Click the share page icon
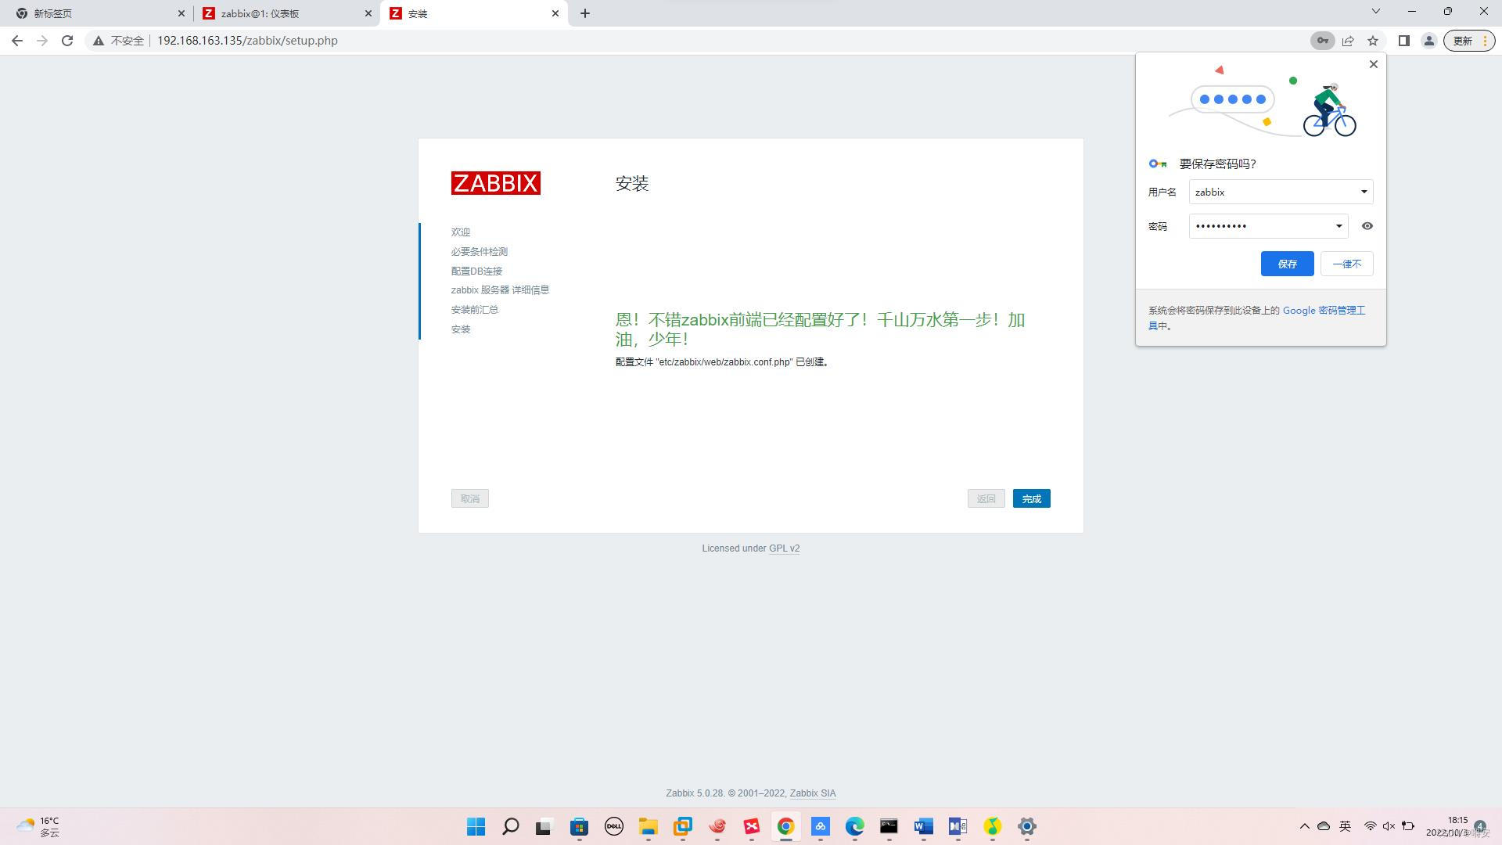This screenshot has height=845, width=1502. pyautogui.click(x=1348, y=41)
